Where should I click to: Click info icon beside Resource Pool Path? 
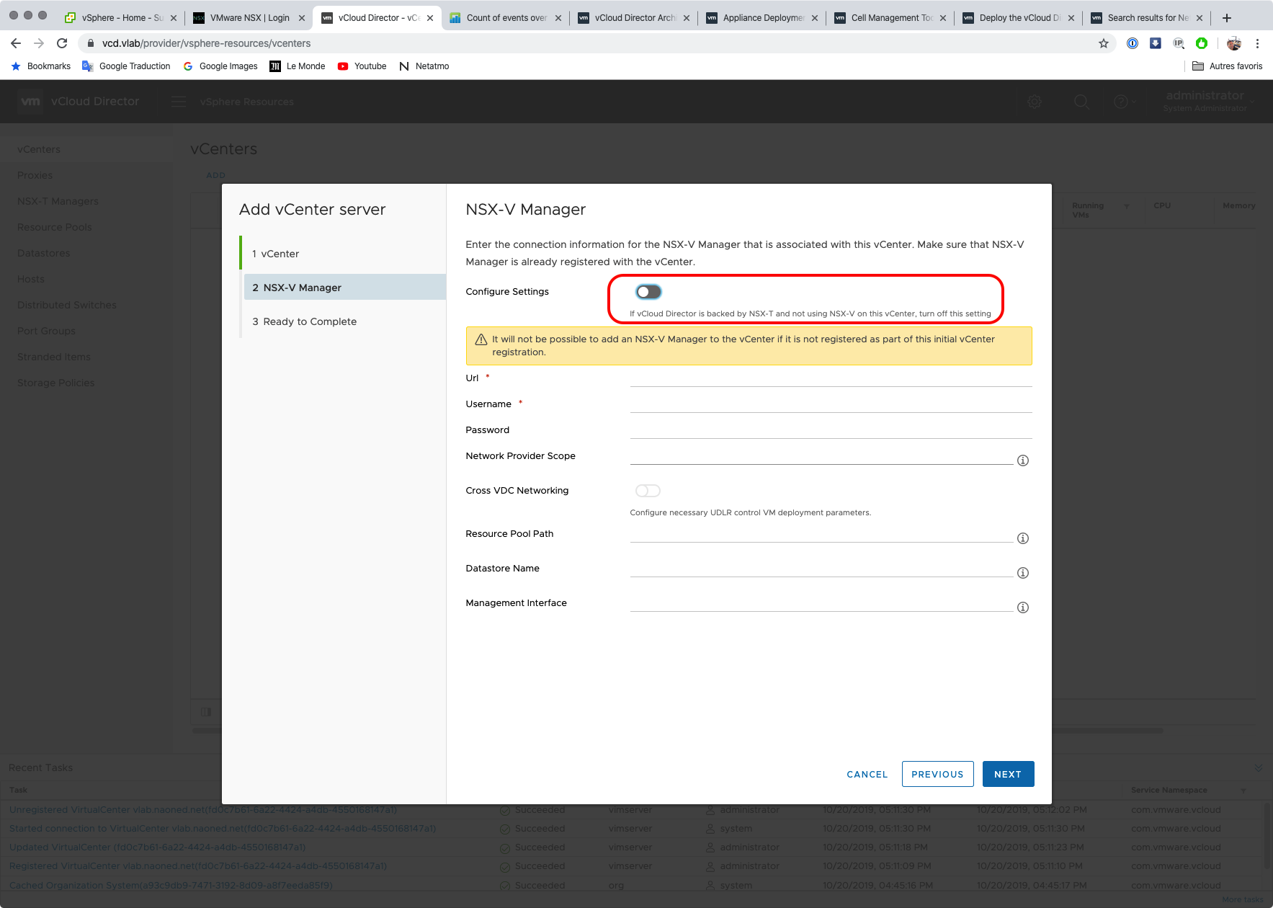pos(1022,538)
